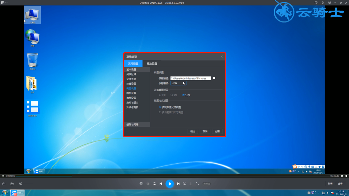Click the Start orb inside the video
Viewport: 349px width, 196px height.
pyautogui.click(x=28, y=171)
